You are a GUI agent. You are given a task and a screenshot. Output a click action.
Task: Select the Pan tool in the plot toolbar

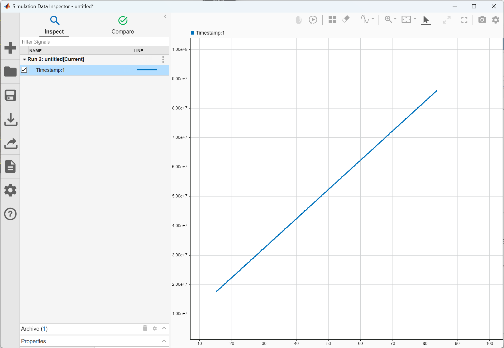(298, 20)
